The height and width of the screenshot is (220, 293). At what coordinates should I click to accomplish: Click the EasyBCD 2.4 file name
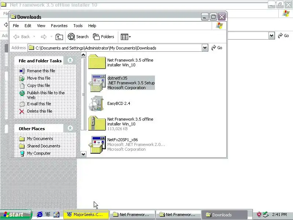coord(119,103)
